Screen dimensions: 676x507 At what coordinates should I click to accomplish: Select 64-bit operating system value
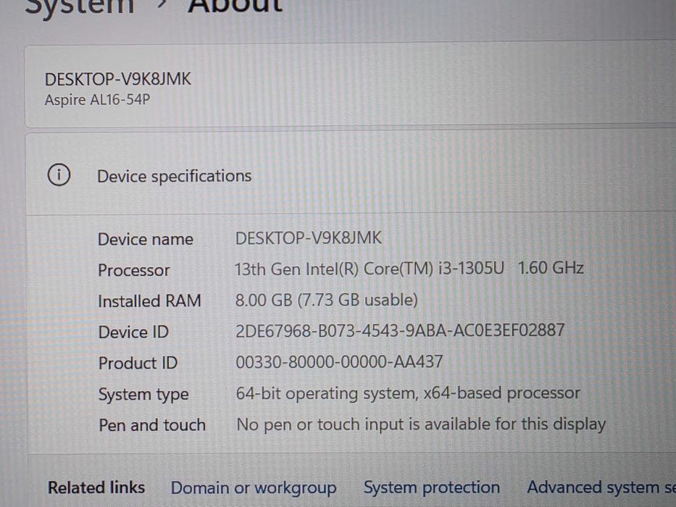[x=408, y=393]
